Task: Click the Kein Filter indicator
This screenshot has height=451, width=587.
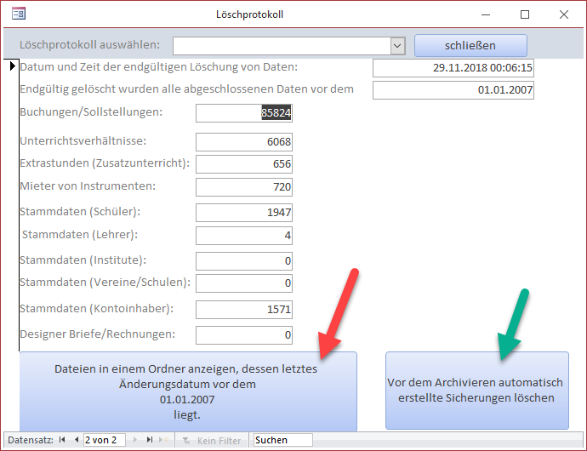Action: pyautogui.click(x=212, y=440)
